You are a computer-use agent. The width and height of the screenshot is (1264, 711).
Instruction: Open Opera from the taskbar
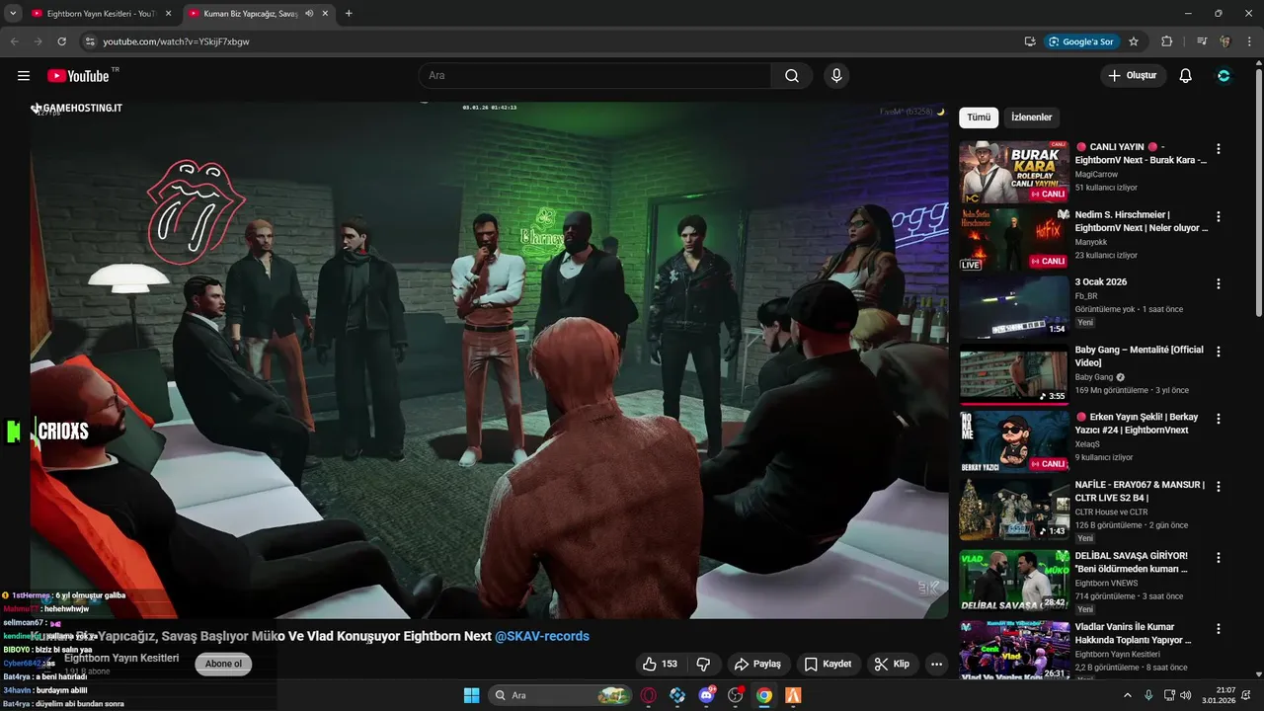(649, 695)
